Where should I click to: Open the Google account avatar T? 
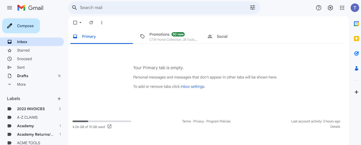click(x=355, y=8)
